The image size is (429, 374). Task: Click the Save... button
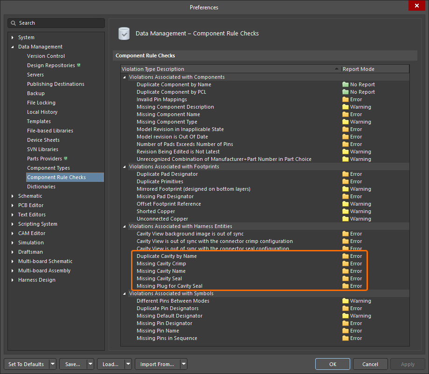point(73,364)
